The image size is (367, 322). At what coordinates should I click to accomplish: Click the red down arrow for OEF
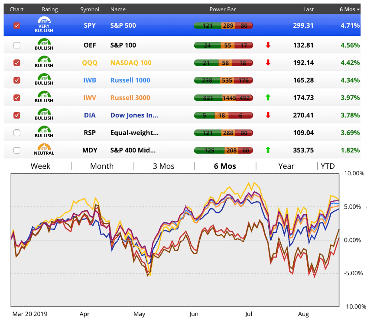pos(268,45)
